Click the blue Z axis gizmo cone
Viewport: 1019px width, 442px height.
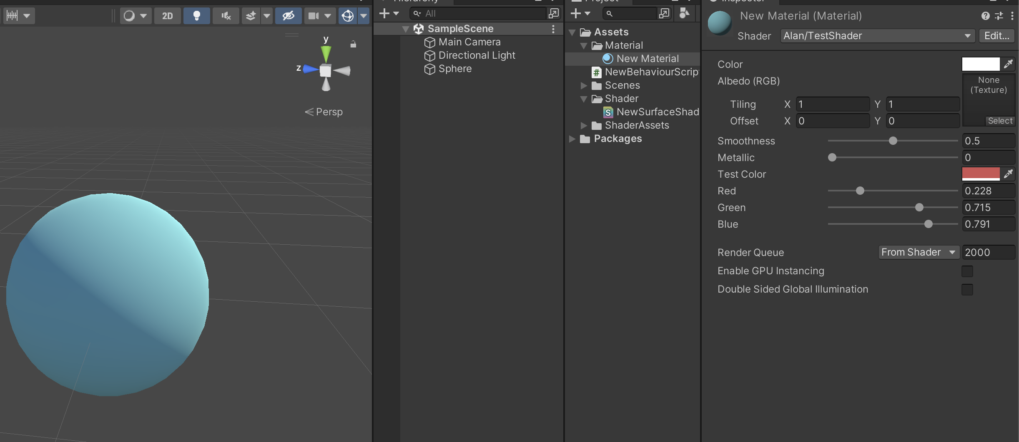click(x=311, y=69)
